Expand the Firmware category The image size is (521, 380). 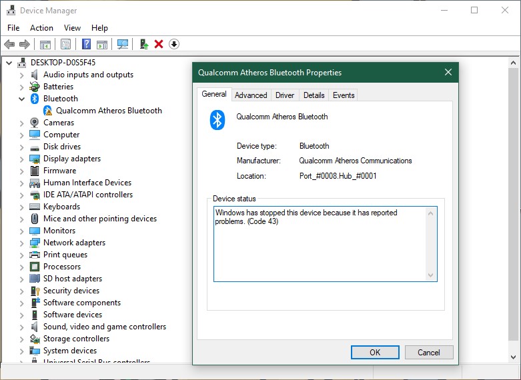tap(22, 171)
